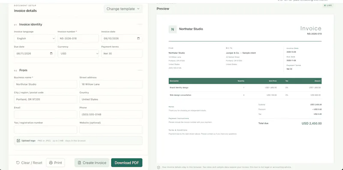Screen dimensions: 343x170
Task: Click the Invoice date field
Action: tap(122, 39)
